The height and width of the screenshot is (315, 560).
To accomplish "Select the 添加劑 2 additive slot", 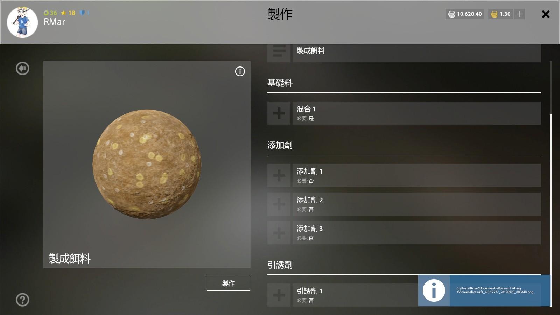I will [x=416, y=204].
